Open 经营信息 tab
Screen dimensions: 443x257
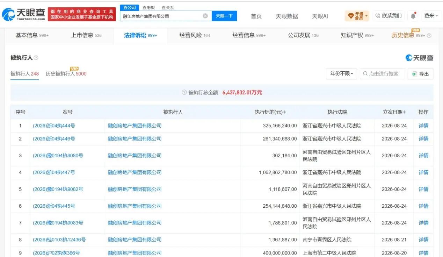point(249,35)
